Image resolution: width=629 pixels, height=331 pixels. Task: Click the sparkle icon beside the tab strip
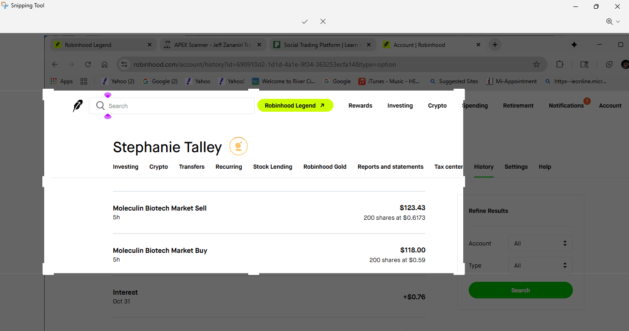574,45
